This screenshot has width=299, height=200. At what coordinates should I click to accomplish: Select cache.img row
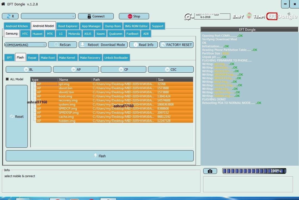click(115, 117)
